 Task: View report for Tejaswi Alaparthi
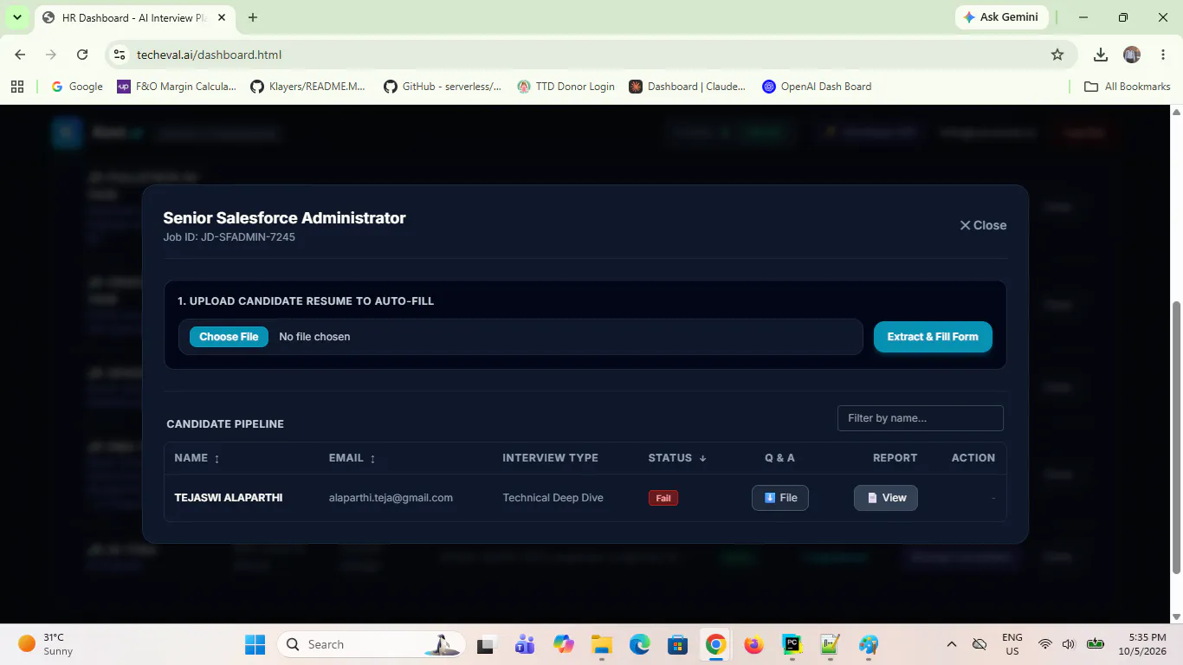(x=885, y=498)
